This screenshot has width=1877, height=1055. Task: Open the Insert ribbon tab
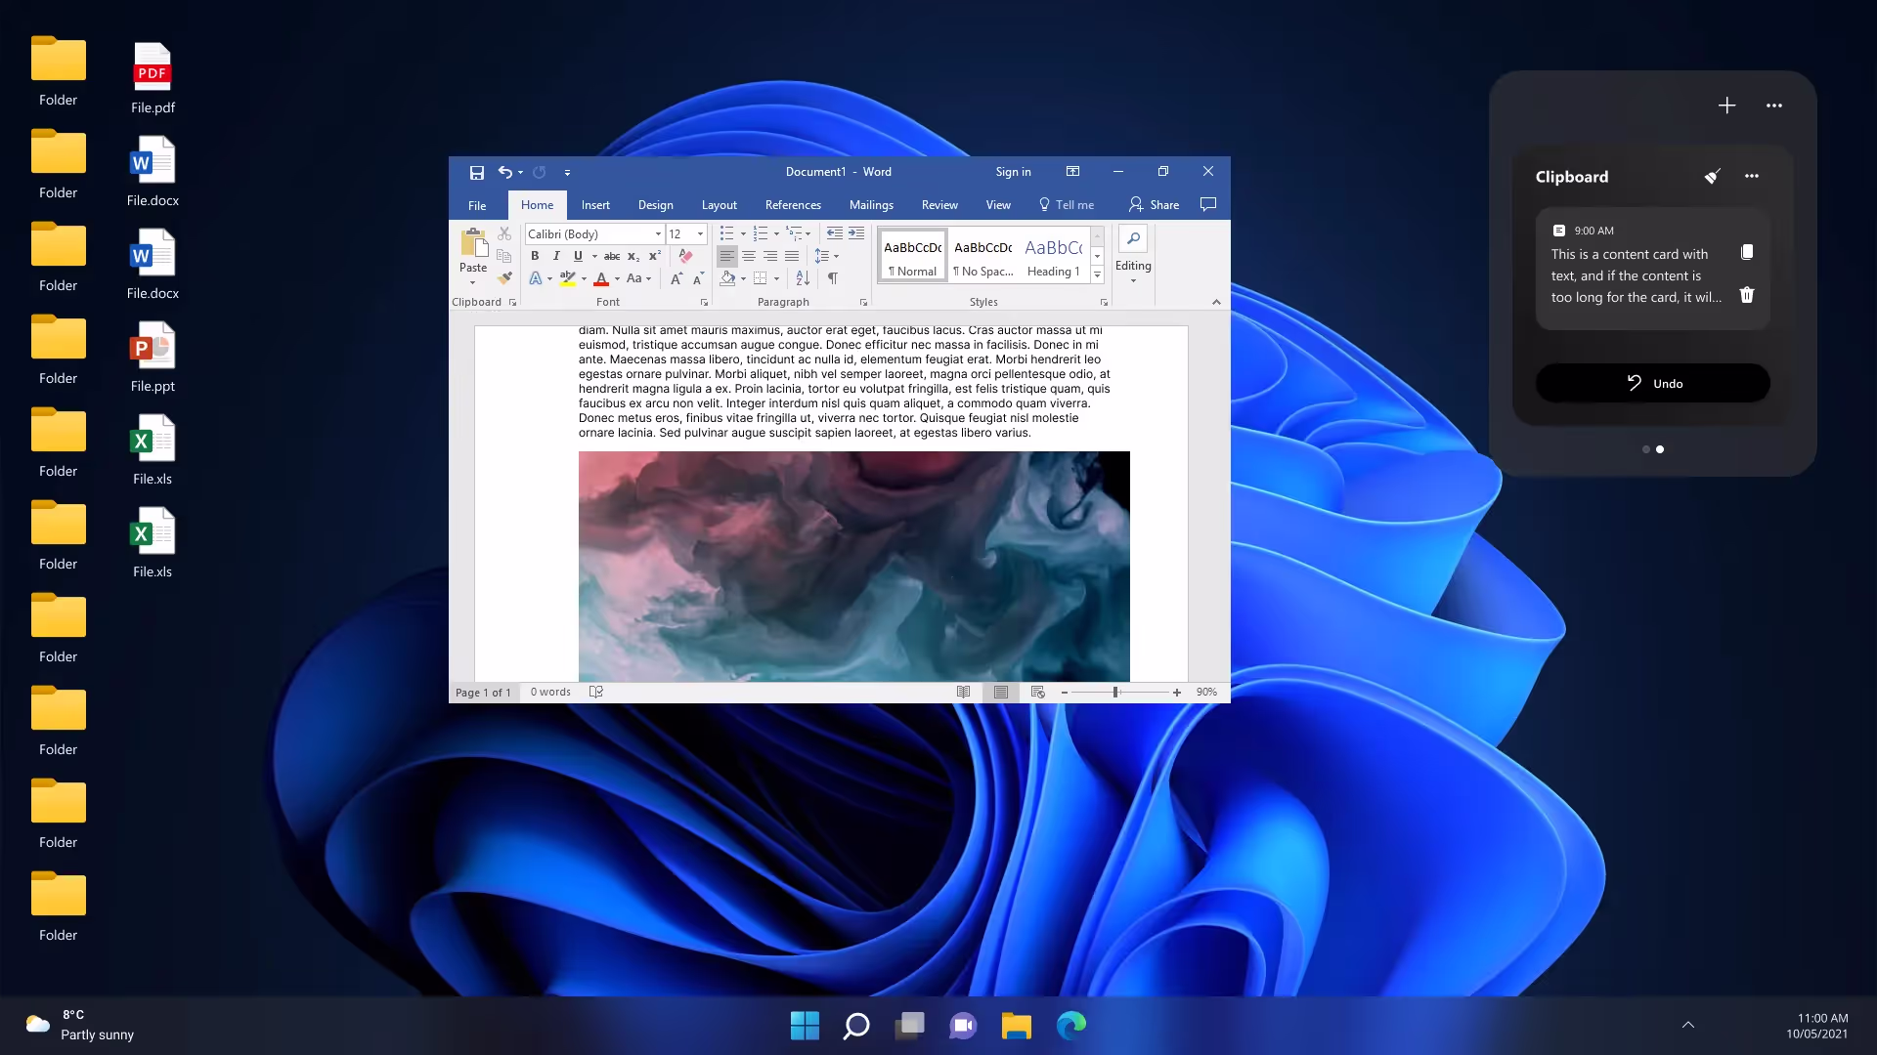[x=594, y=205]
